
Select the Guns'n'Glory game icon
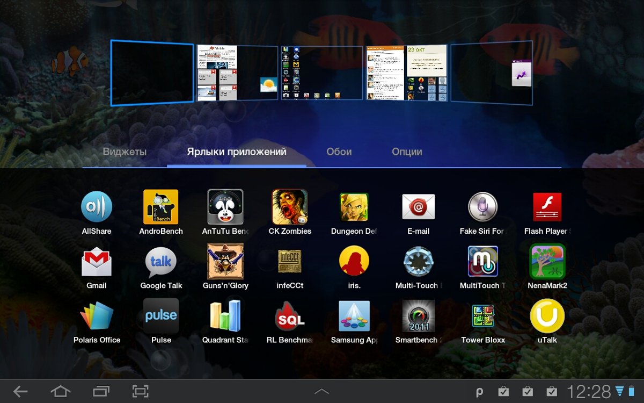(x=225, y=262)
